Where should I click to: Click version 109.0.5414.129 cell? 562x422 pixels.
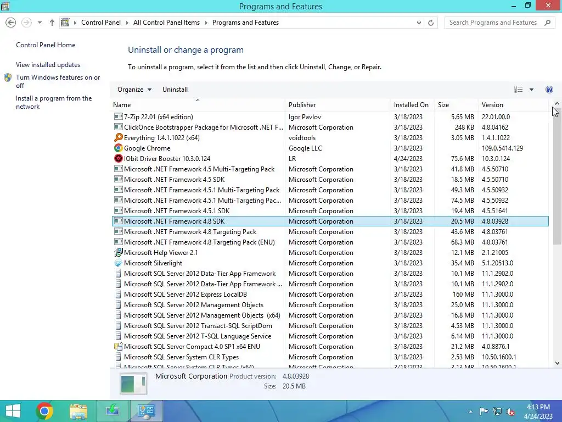pos(502,148)
